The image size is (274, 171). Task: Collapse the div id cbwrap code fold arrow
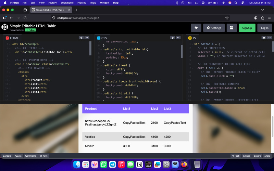point(10,44)
